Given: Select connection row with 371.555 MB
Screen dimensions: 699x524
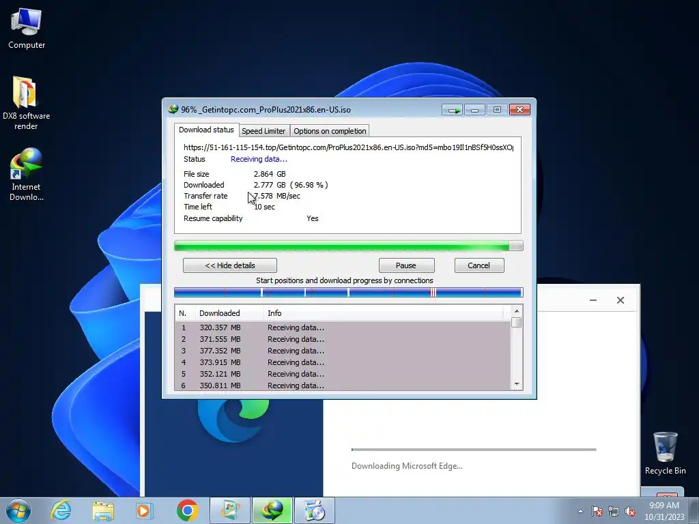Looking at the screenshot, I should [x=343, y=339].
